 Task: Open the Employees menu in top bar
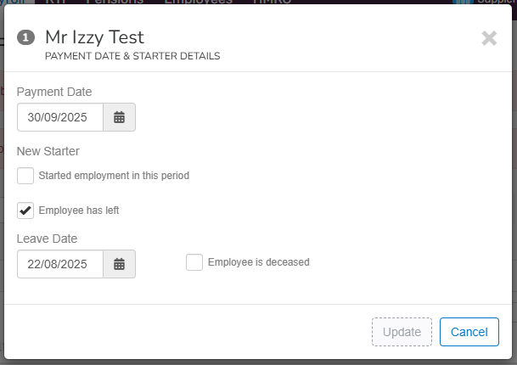point(197,3)
